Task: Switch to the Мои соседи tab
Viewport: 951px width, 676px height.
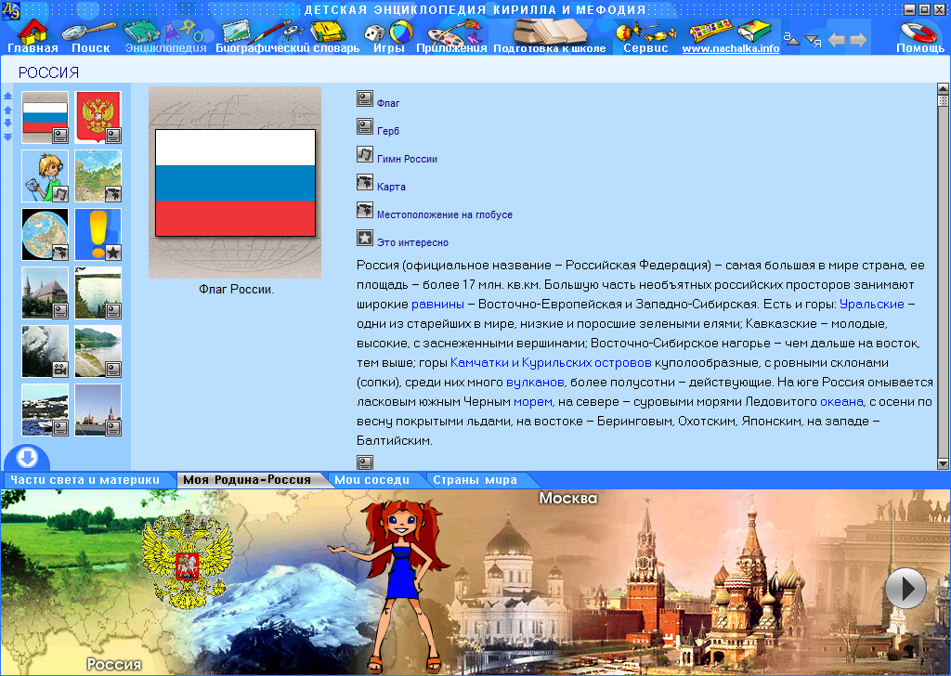Action: (x=377, y=481)
